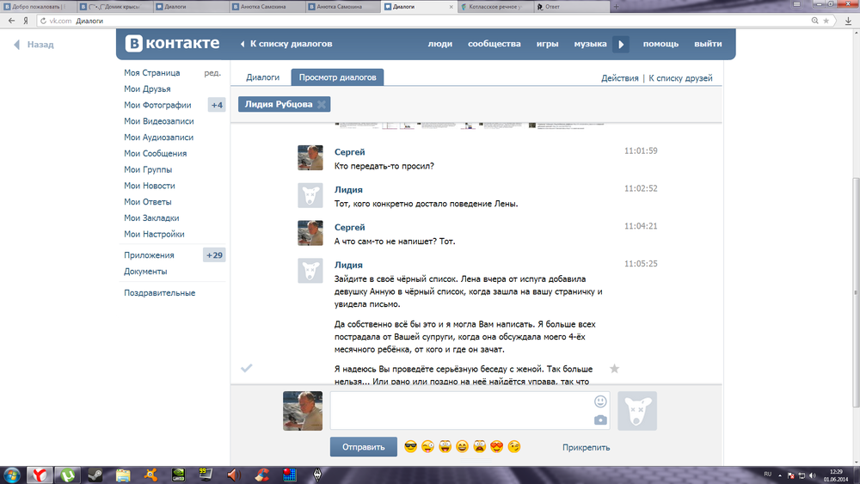Open uTorrent from the taskbar

(67, 475)
